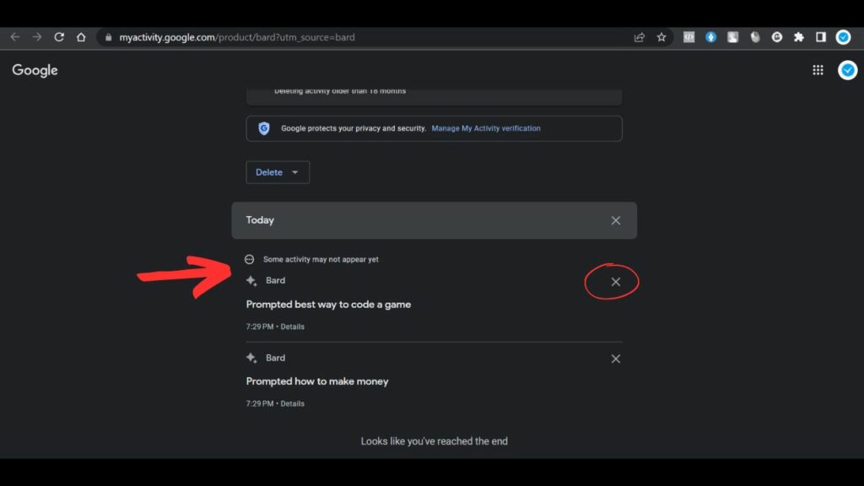Open the blue circular extension icon

click(x=710, y=37)
